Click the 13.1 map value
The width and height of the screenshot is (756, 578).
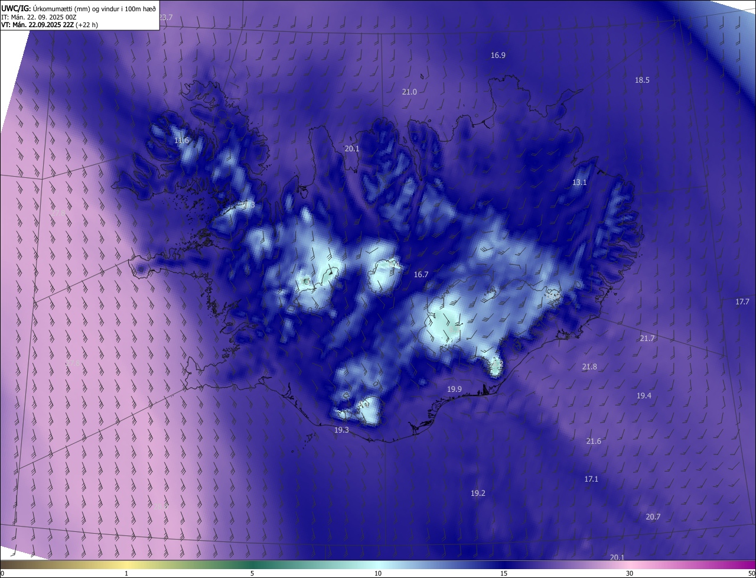click(x=579, y=182)
